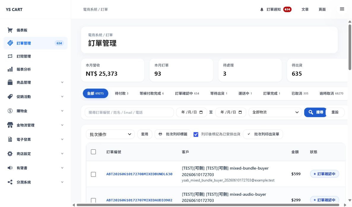
Task: Expand the 促銷活動 submenu chevron
Action: tap(62, 97)
